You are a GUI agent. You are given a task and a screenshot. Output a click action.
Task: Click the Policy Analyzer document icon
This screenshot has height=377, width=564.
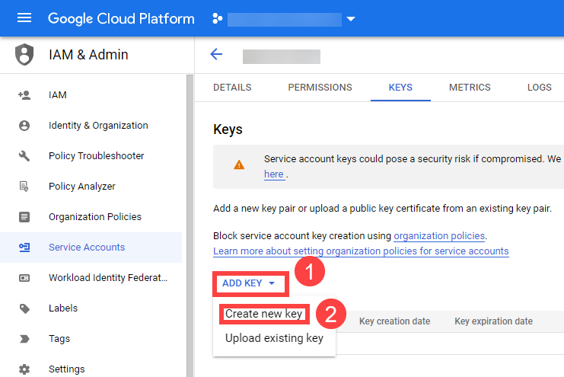[x=24, y=187]
